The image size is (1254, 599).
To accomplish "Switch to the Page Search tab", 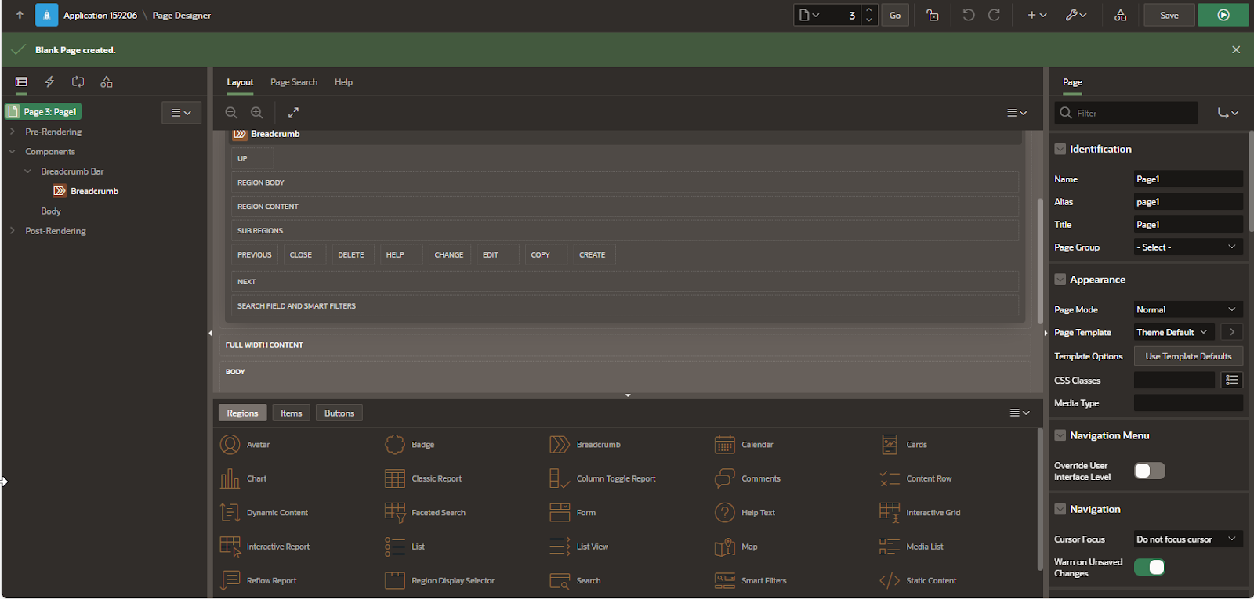I will pyautogui.click(x=294, y=82).
